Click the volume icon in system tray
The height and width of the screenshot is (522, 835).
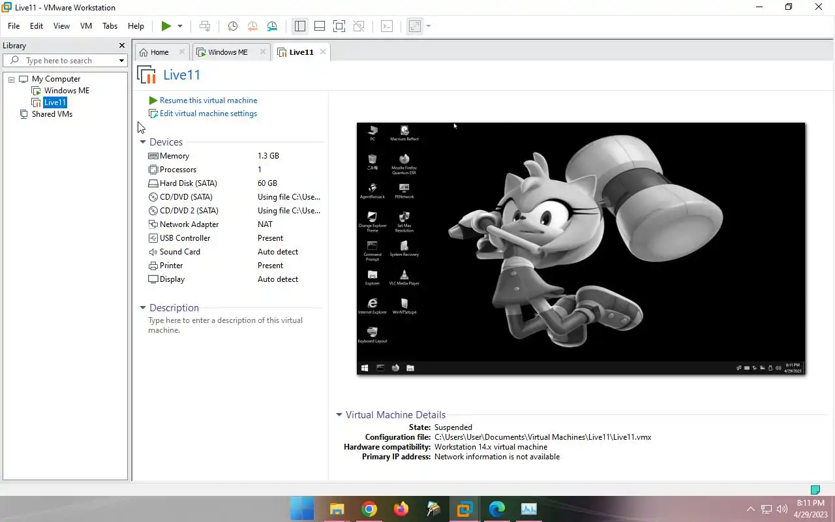pos(782,509)
